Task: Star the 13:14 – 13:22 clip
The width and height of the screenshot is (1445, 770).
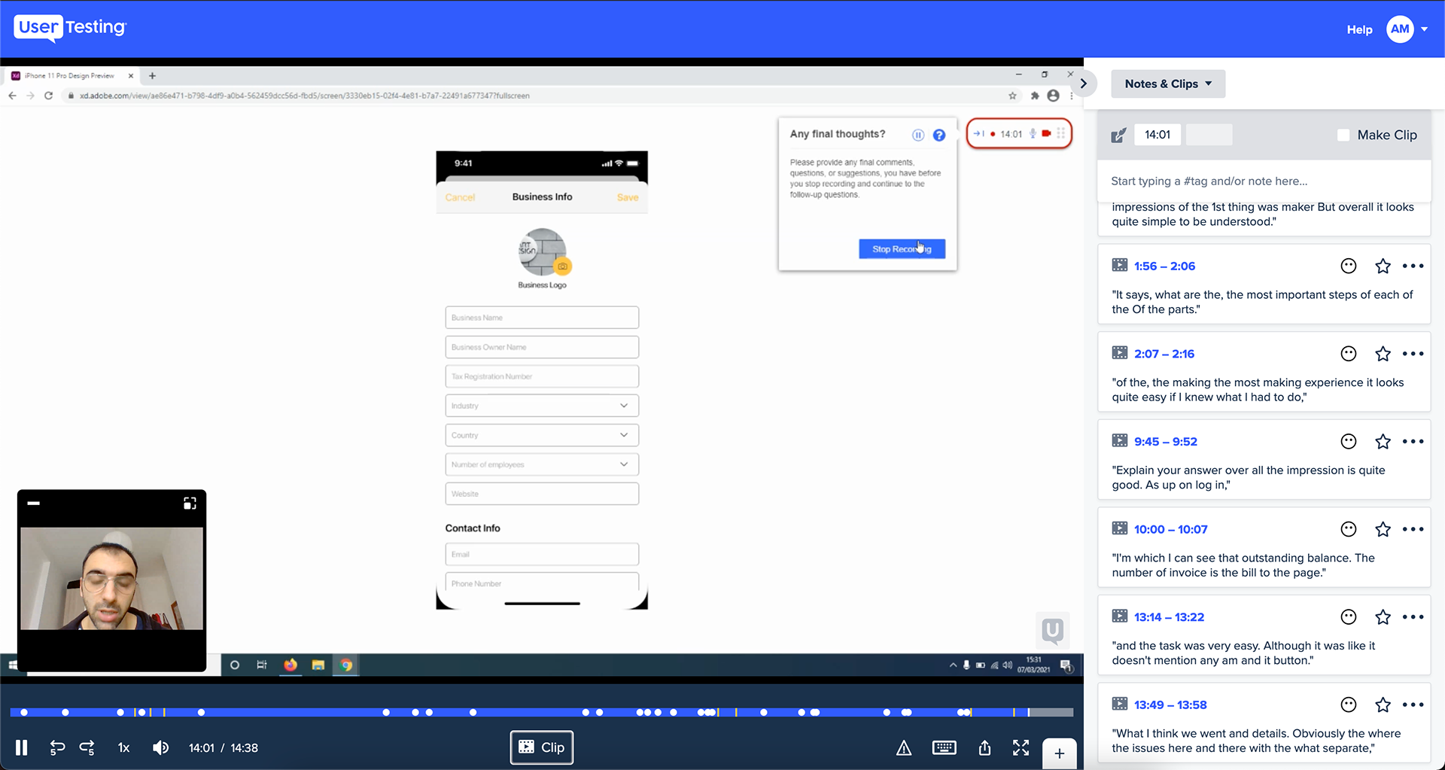Action: 1383,617
